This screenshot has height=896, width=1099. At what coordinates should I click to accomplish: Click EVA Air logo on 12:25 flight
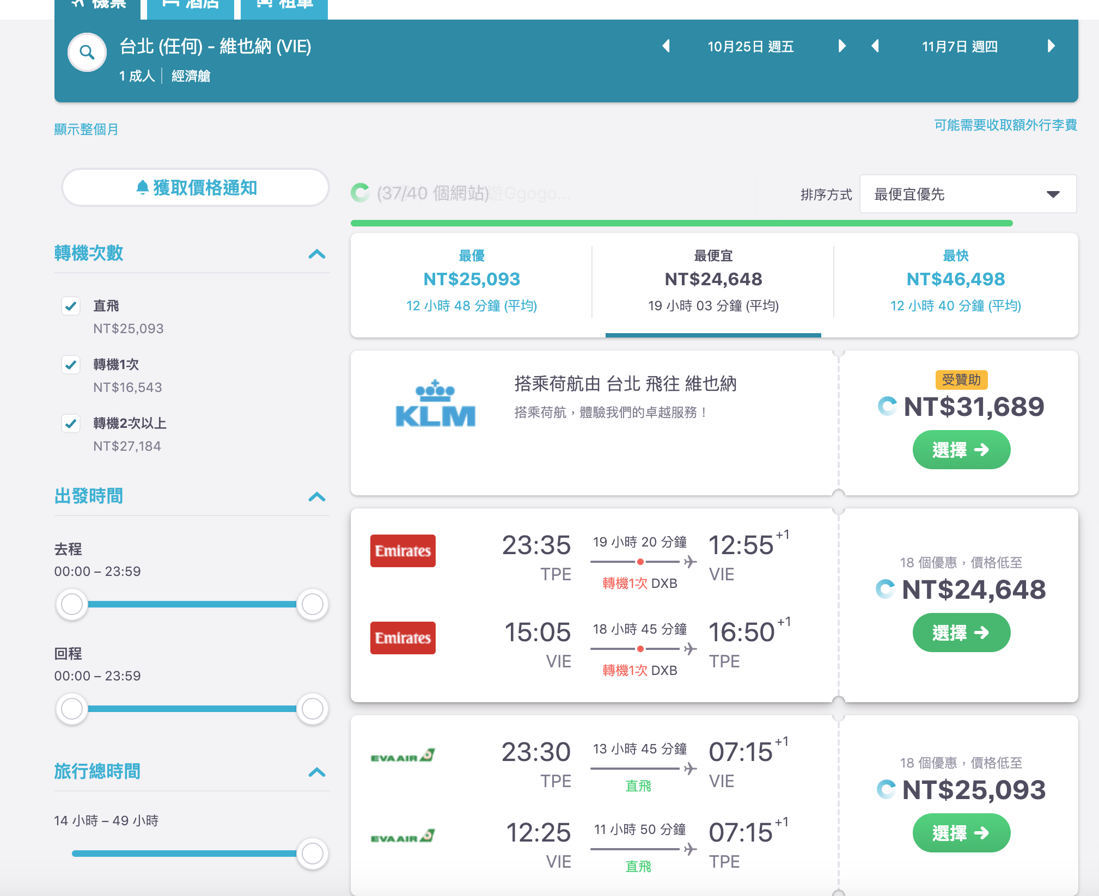[402, 836]
